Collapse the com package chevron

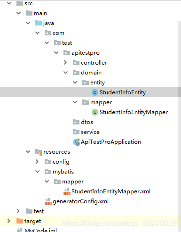[x=38, y=33]
